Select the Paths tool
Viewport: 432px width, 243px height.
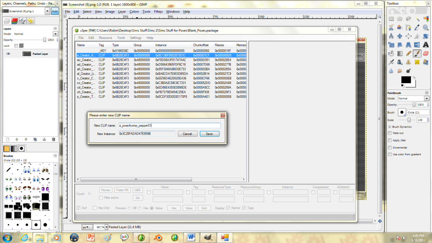point(408,27)
